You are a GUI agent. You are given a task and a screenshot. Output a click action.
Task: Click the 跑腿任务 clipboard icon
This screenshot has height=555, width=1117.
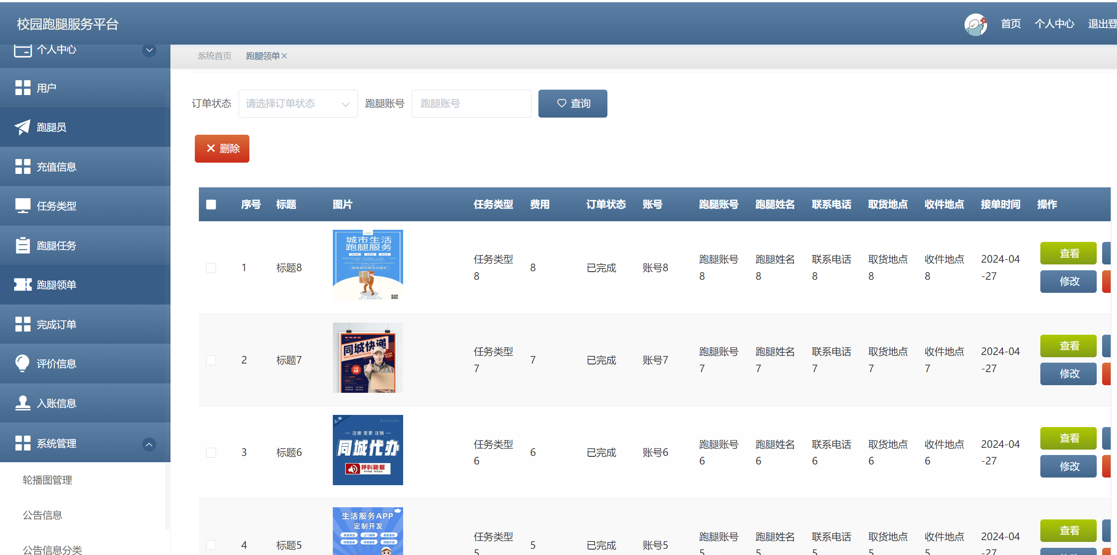click(x=23, y=245)
